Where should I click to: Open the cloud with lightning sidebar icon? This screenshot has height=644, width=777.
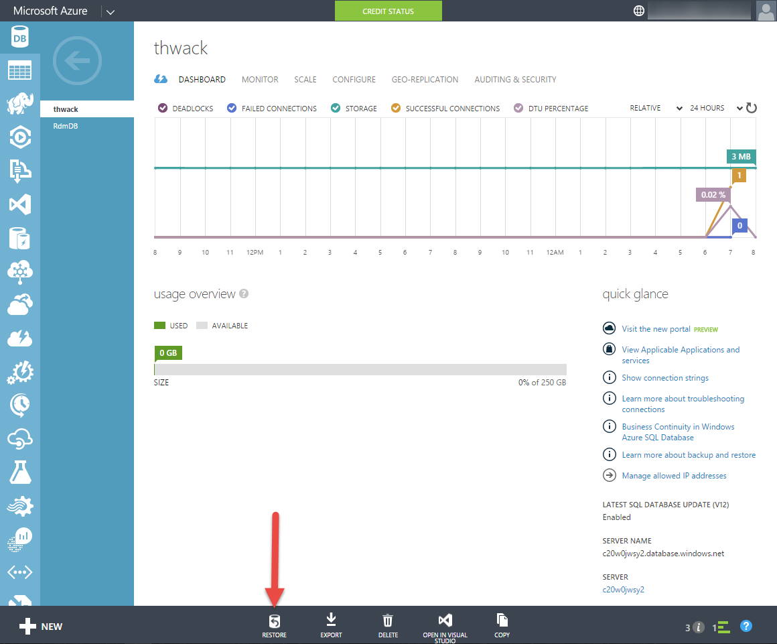click(x=20, y=338)
